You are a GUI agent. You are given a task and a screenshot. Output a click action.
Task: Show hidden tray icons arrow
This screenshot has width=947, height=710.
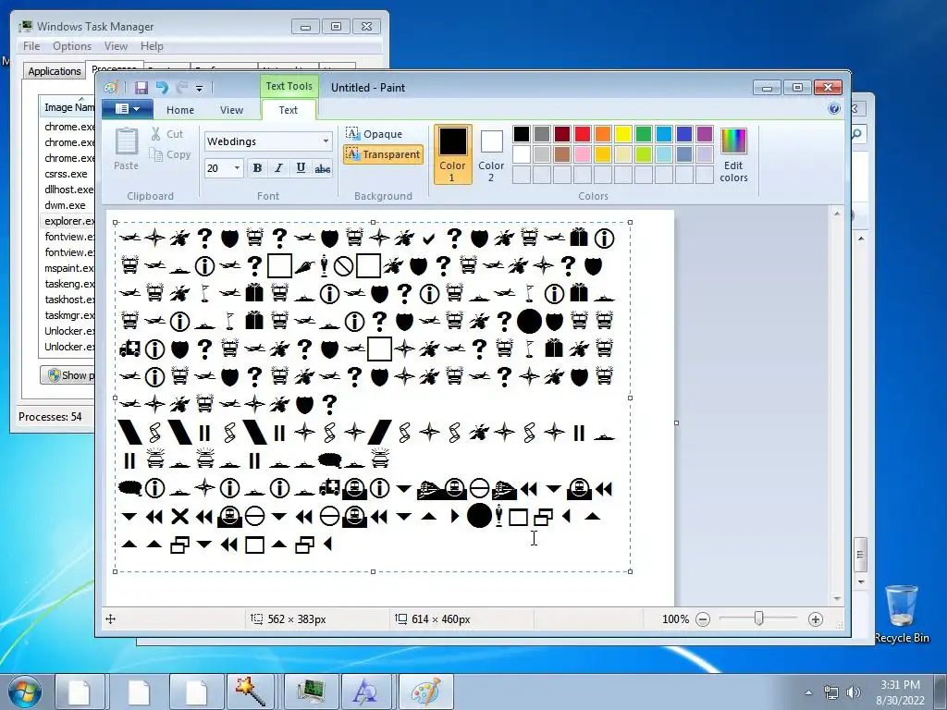(x=808, y=693)
